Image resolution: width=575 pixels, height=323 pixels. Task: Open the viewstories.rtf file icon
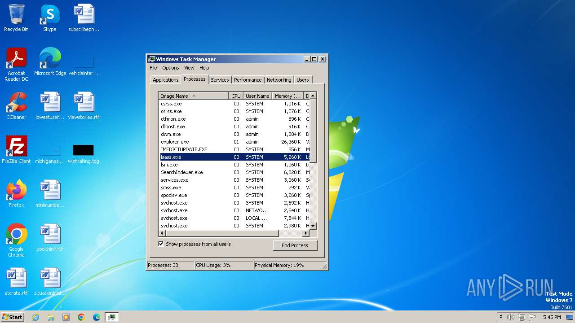(84, 106)
